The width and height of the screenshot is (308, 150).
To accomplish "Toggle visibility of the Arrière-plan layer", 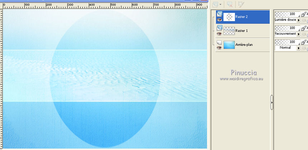I will 219,48.
